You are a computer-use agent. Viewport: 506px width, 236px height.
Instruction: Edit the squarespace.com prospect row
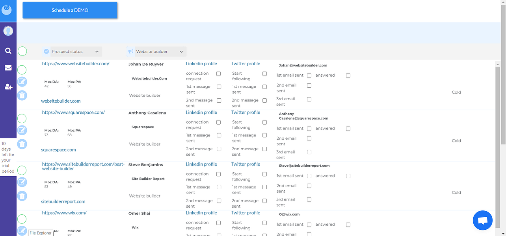[22, 130]
